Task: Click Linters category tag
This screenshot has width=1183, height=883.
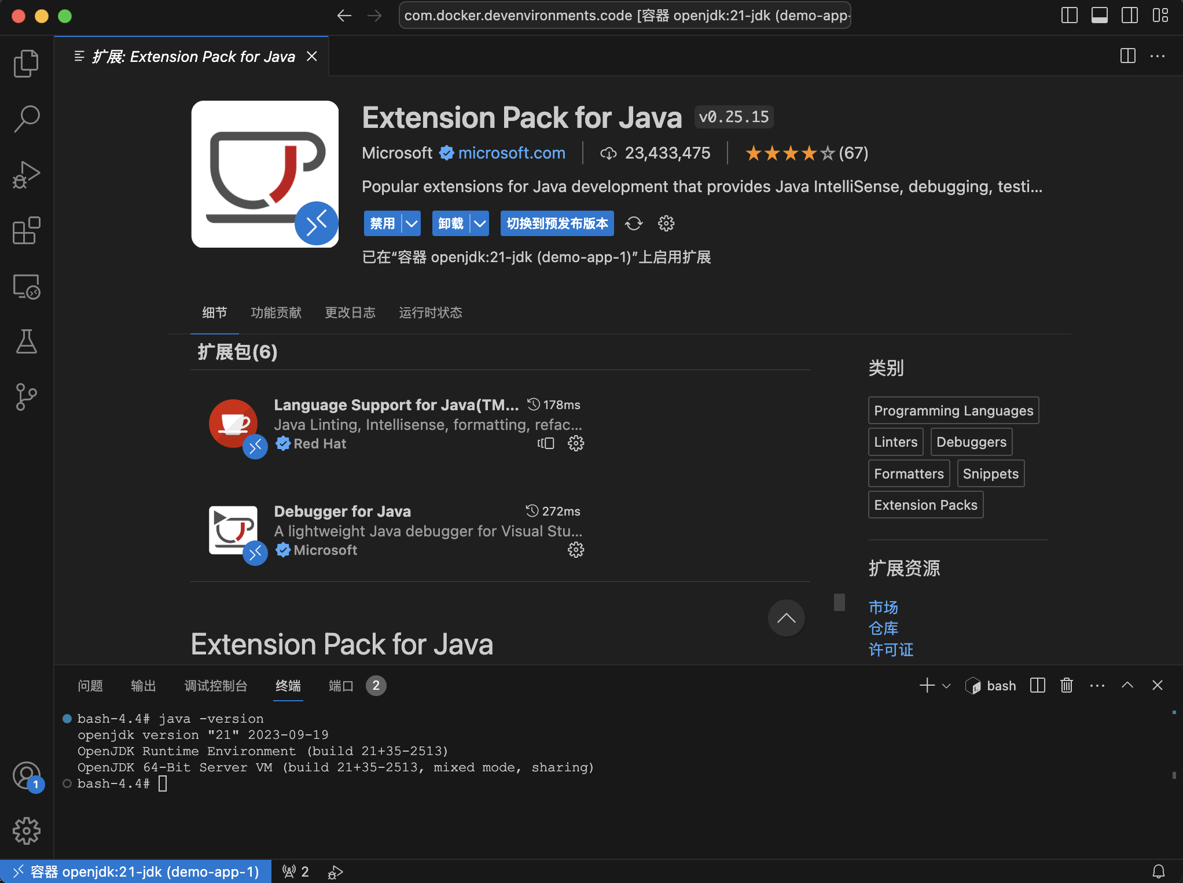Action: coord(896,442)
